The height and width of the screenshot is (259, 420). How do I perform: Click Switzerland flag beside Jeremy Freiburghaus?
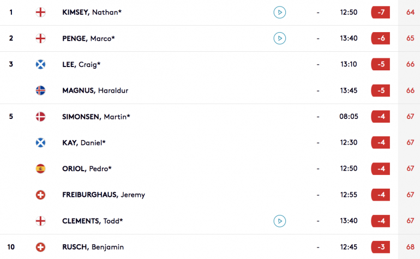coord(40,195)
